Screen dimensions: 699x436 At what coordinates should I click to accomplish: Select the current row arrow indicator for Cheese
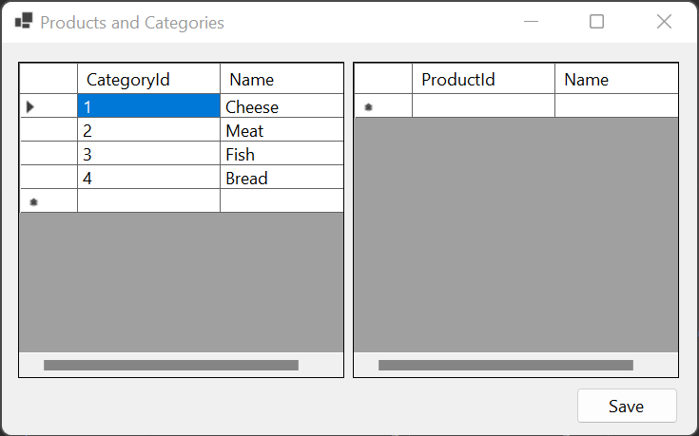point(30,107)
